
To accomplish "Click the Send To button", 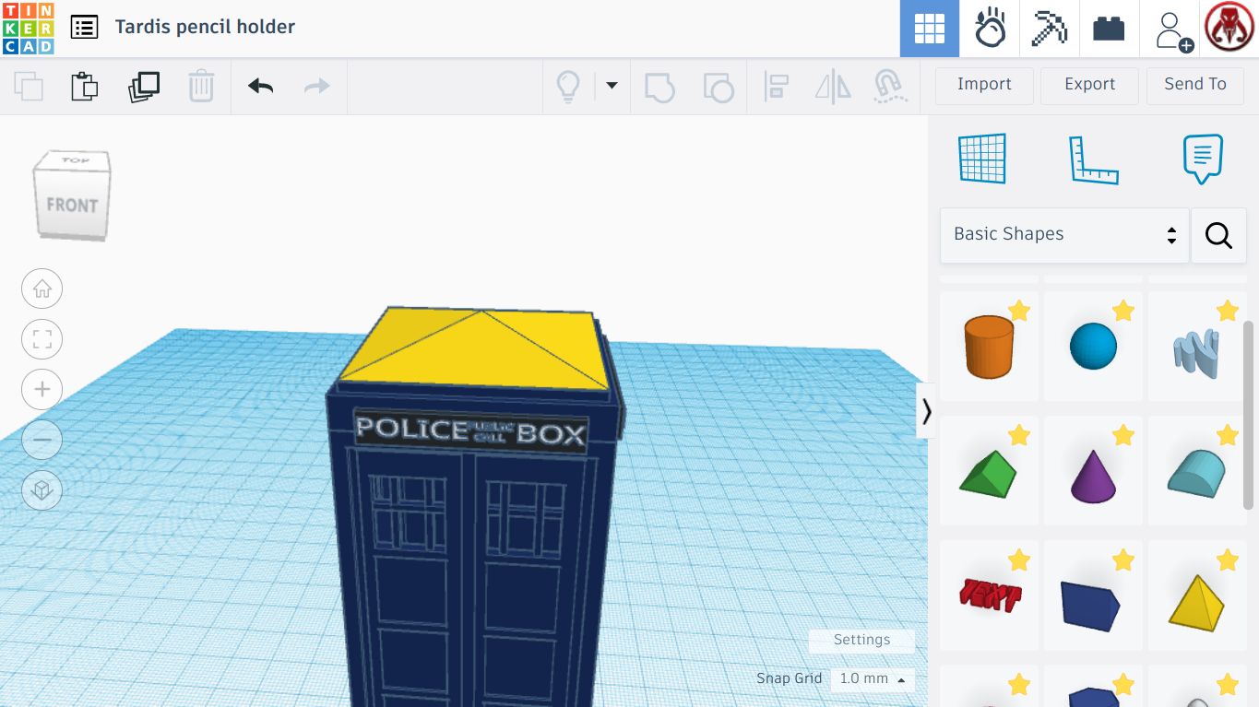I will pyautogui.click(x=1195, y=85).
